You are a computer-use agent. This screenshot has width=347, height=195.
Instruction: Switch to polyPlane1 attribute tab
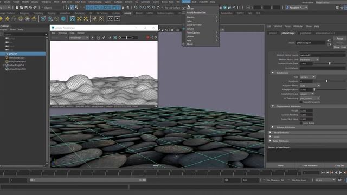coord(305,33)
